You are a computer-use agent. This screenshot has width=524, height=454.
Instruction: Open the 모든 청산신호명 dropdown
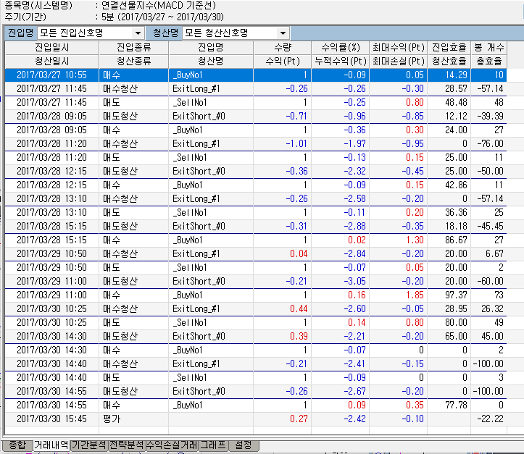pyautogui.click(x=236, y=33)
